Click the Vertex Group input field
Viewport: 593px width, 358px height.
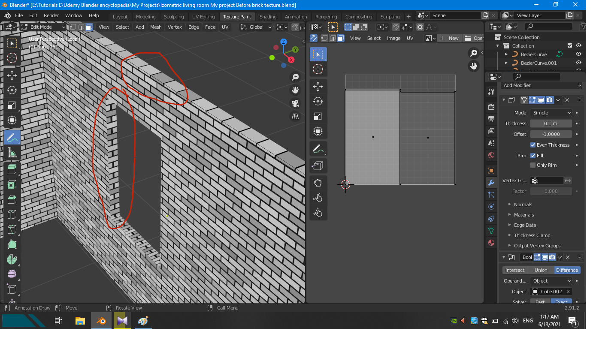pyautogui.click(x=547, y=181)
